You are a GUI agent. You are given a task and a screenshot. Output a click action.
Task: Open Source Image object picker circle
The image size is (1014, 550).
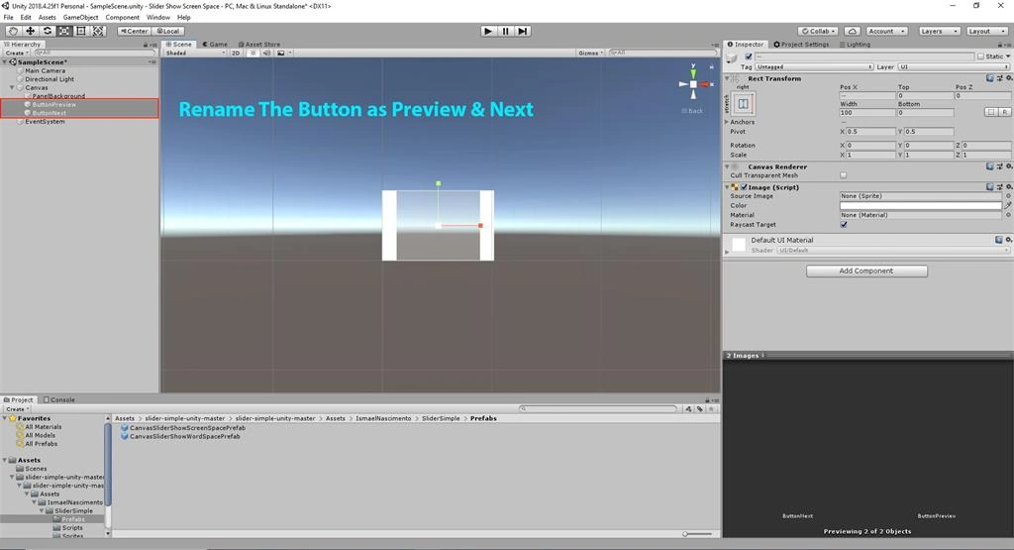point(1008,196)
